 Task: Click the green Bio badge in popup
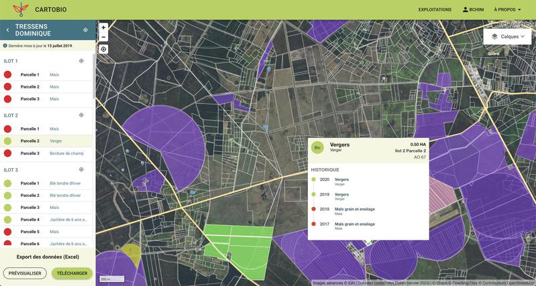[317, 147]
